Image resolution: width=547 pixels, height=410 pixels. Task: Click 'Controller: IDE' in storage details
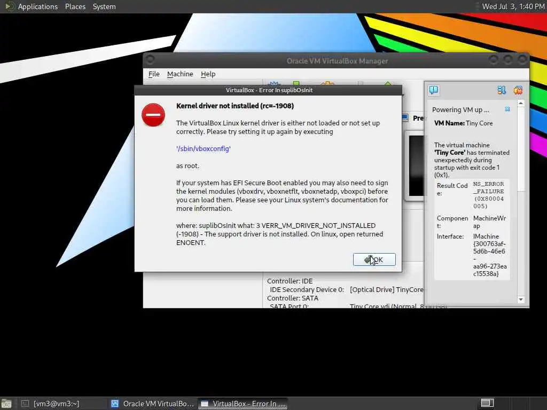pyautogui.click(x=290, y=281)
